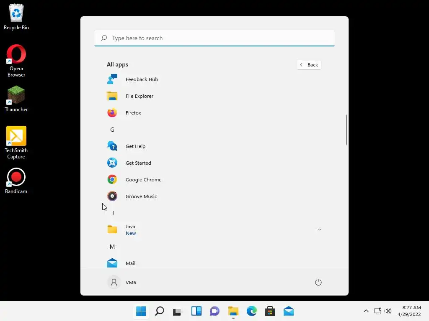Click the letter J section header
Image resolution: width=429 pixels, height=321 pixels.
(113, 213)
